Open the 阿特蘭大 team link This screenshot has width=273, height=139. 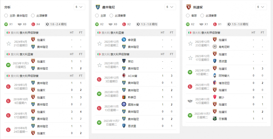224,76
